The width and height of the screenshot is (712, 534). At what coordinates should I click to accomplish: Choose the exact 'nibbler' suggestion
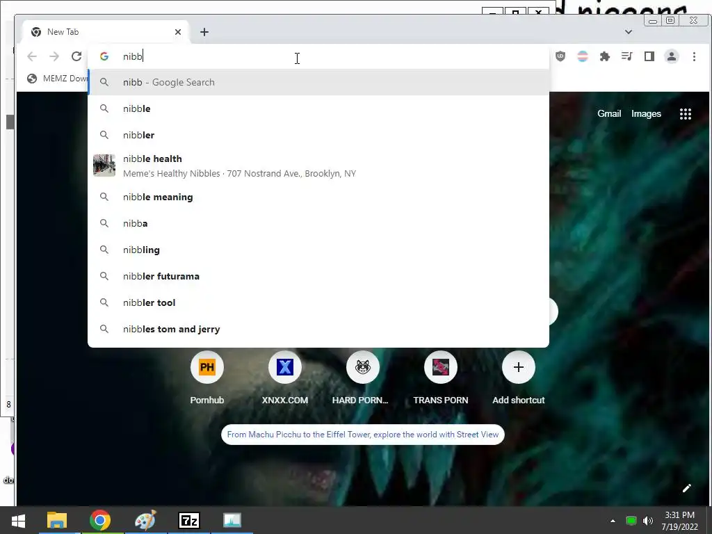click(318, 135)
